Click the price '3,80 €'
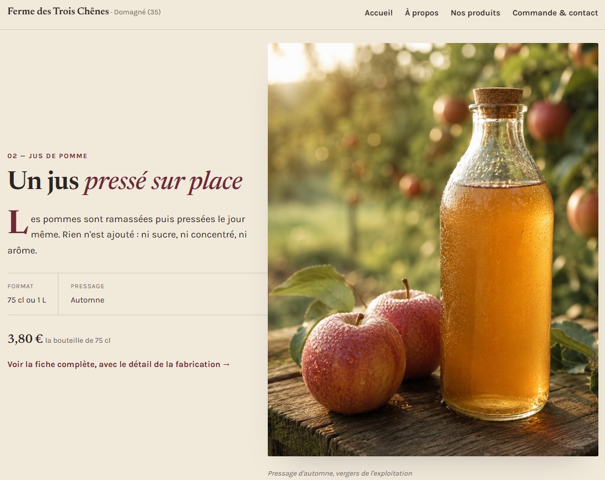 pyautogui.click(x=25, y=338)
